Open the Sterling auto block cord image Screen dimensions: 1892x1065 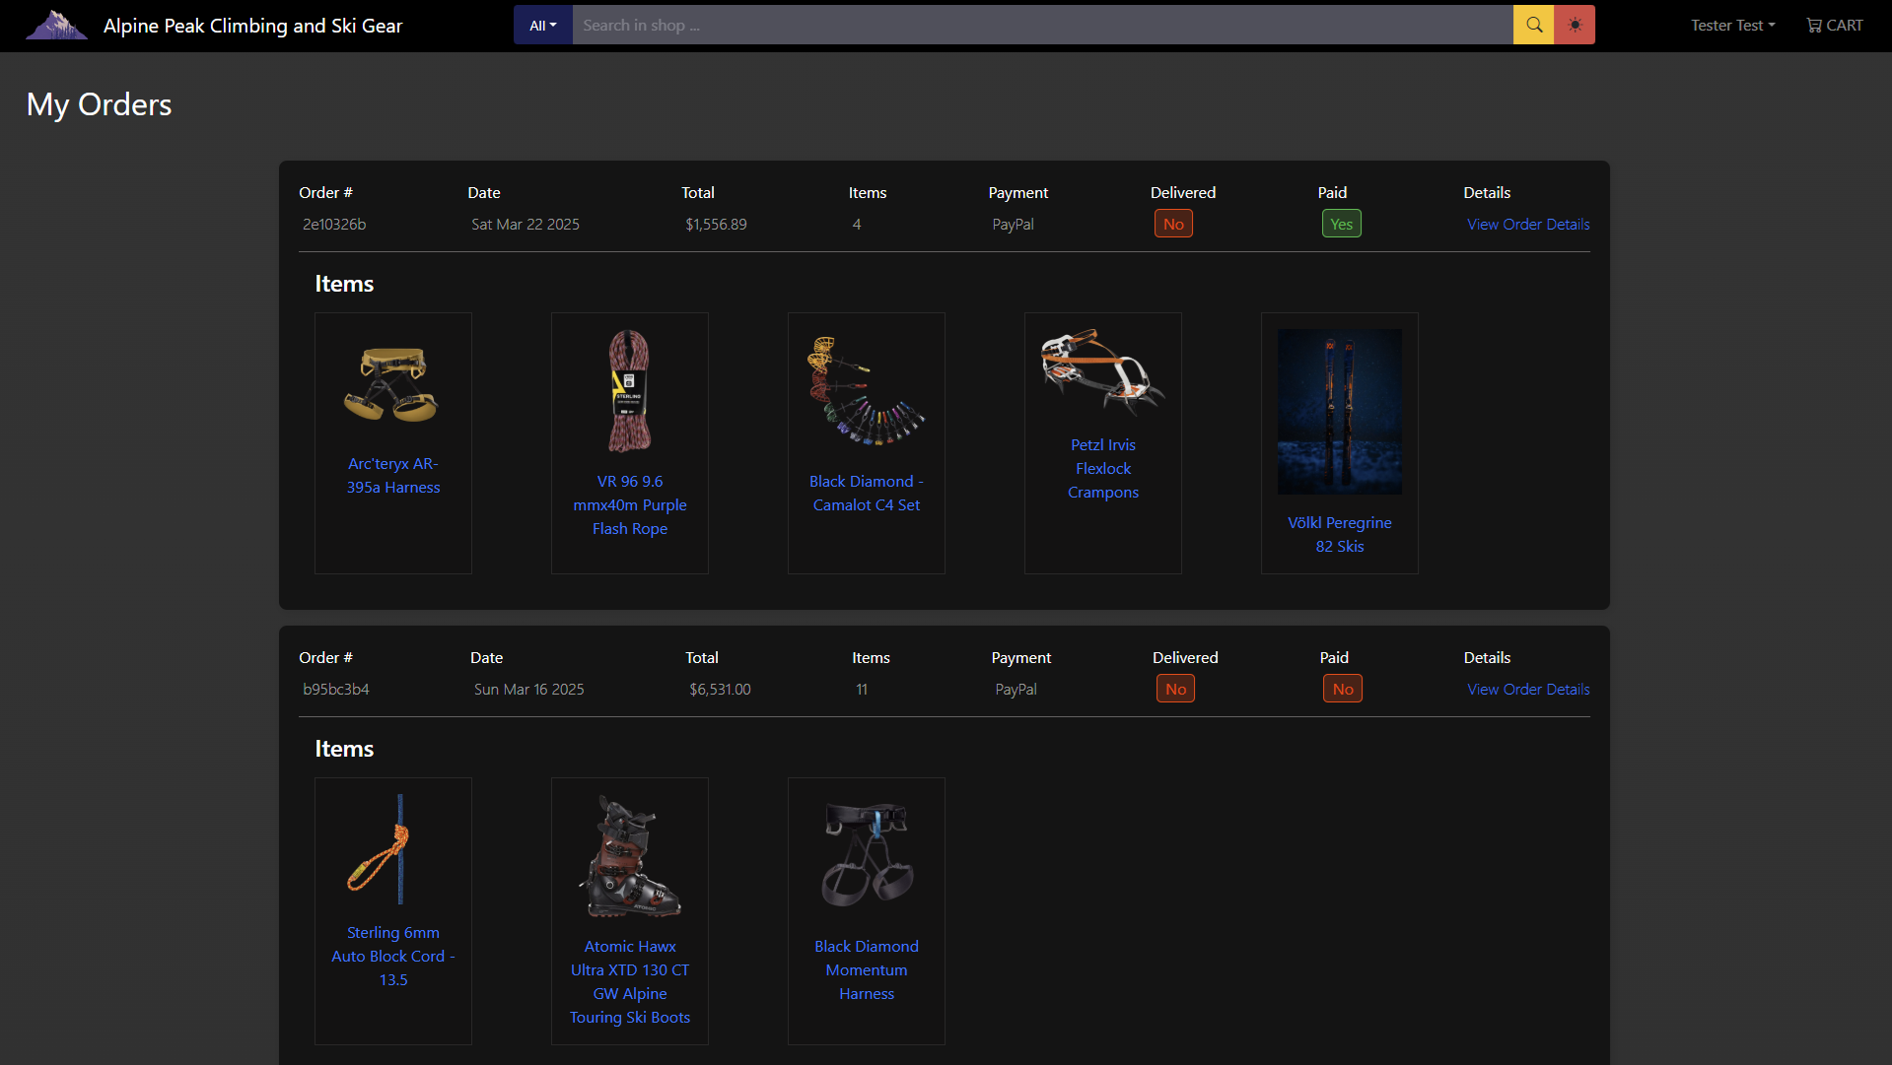[392, 849]
